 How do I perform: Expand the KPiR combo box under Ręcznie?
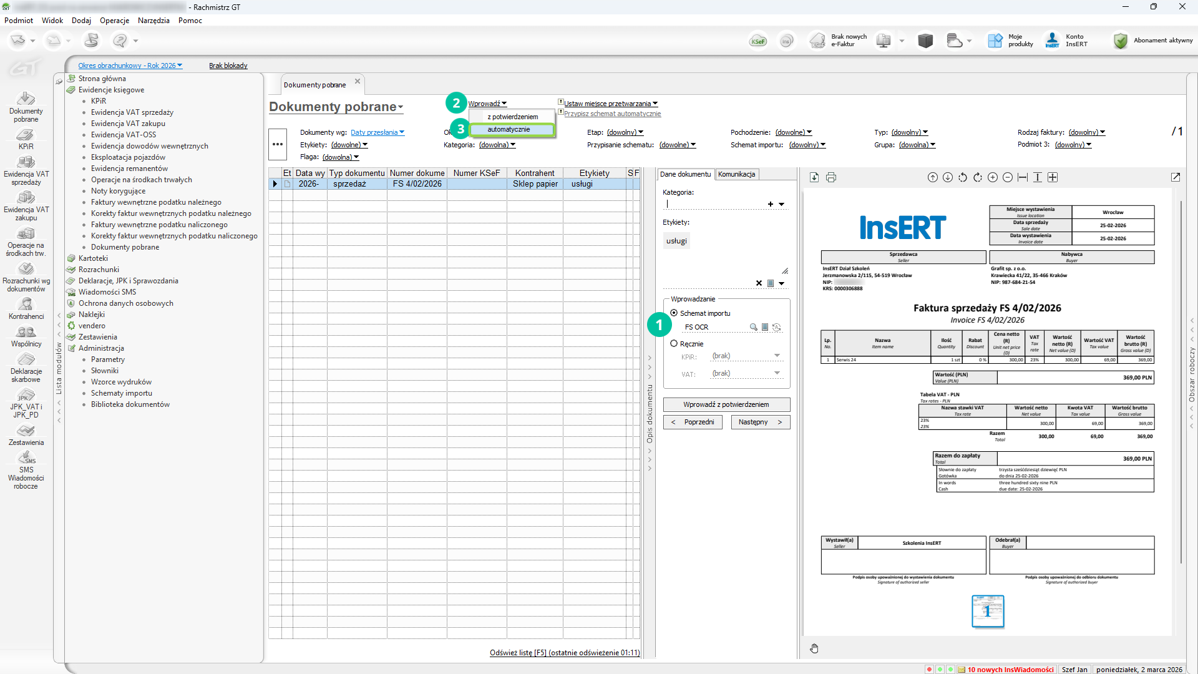tap(777, 356)
